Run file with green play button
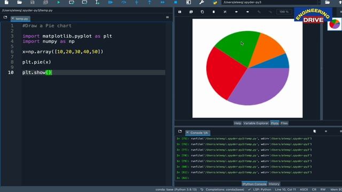The height and width of the screenshot is (192, 342). click(58, 2)
